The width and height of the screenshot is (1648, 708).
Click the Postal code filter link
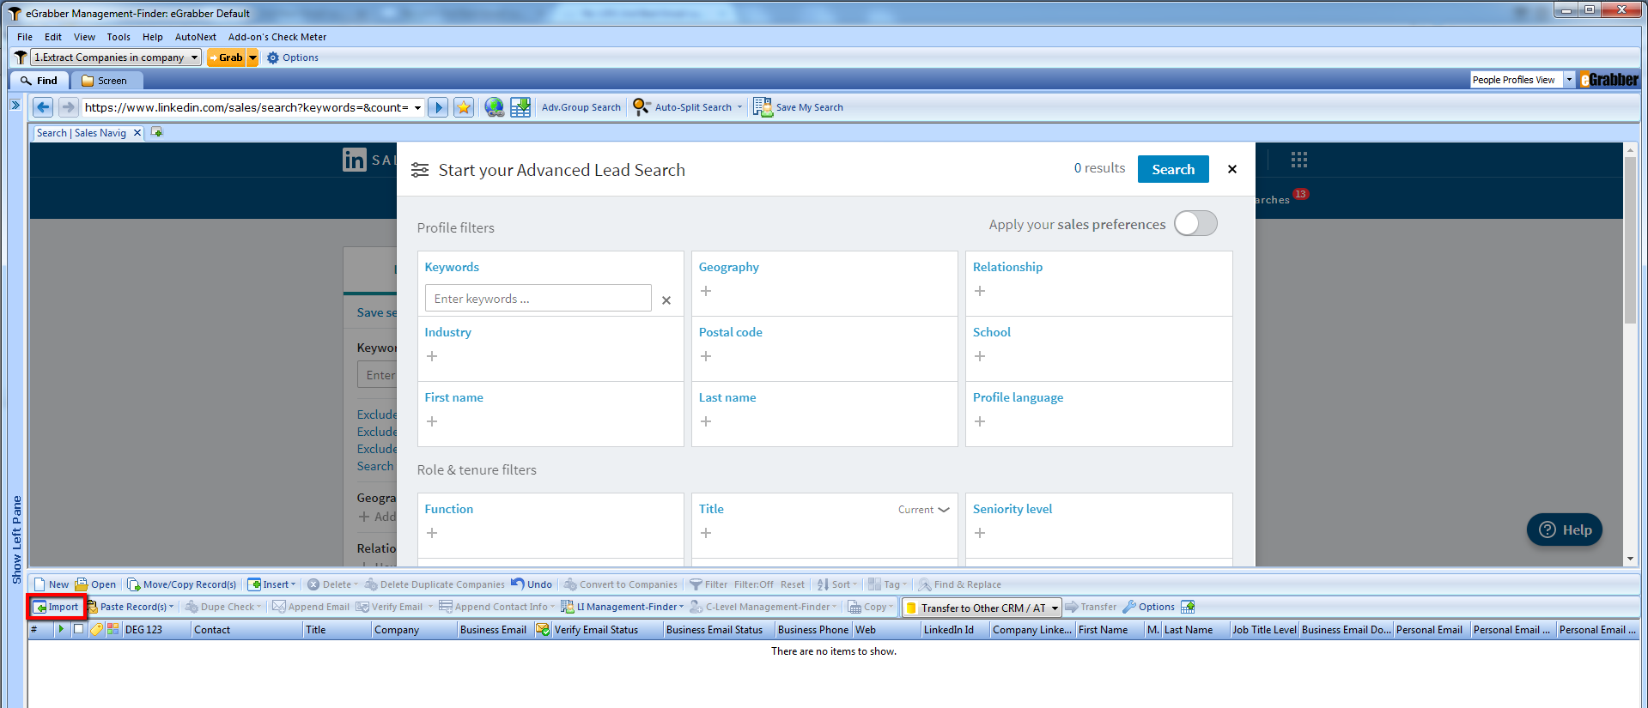click(730, 332)
